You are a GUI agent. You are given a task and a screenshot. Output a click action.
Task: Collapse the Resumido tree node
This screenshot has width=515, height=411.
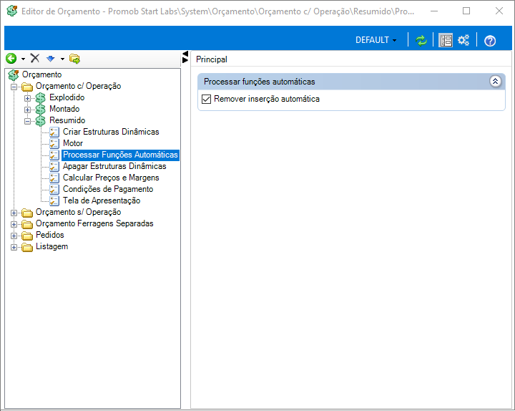(x=27, y=121)
